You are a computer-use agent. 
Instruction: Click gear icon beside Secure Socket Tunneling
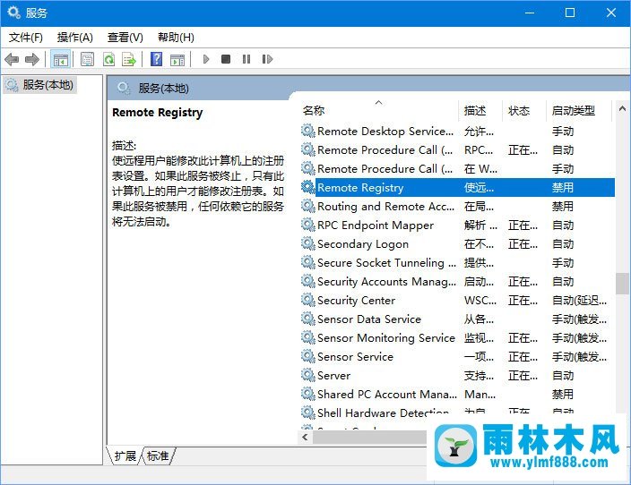pos(307,262)
